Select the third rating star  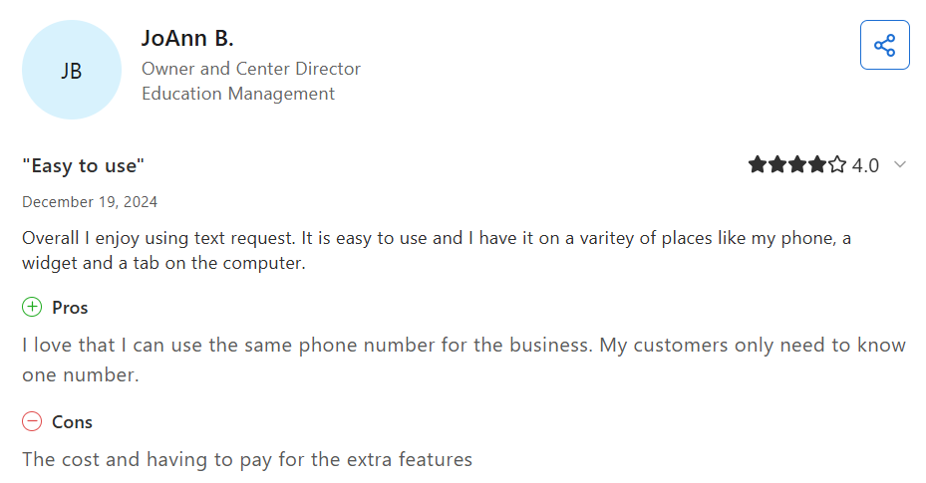coord(797,164)
